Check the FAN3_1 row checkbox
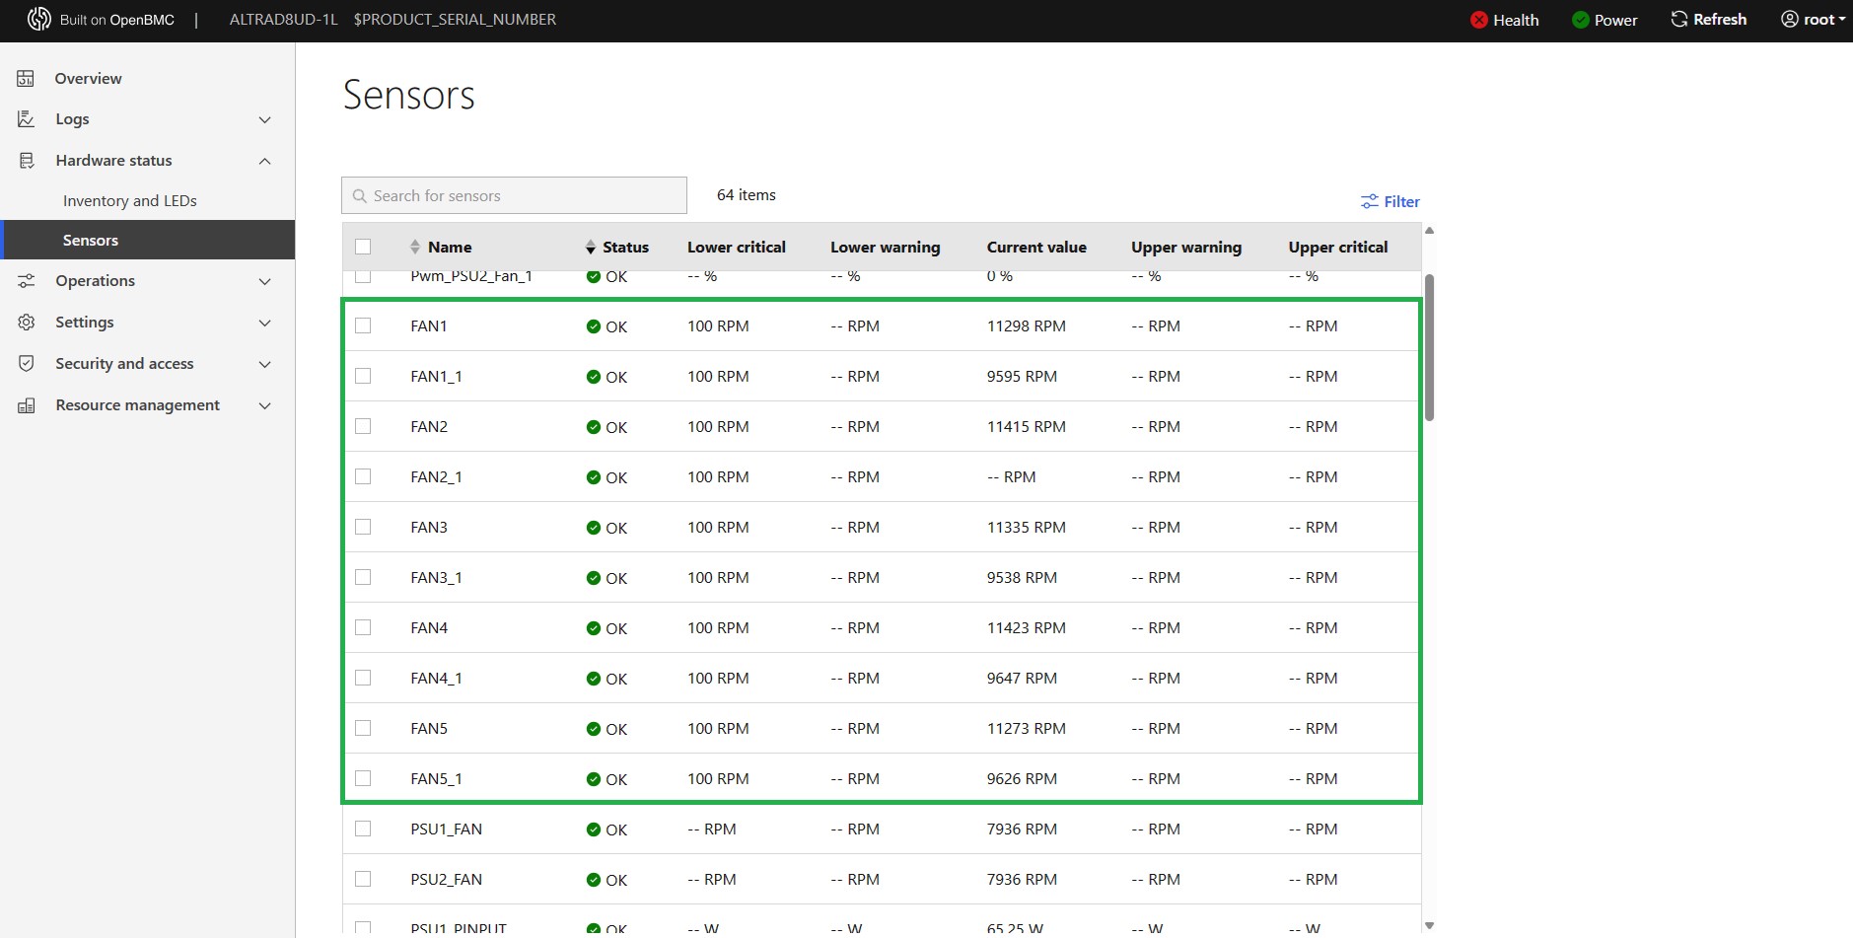This screenshot has width=1853, height=938. click(363, 577)
